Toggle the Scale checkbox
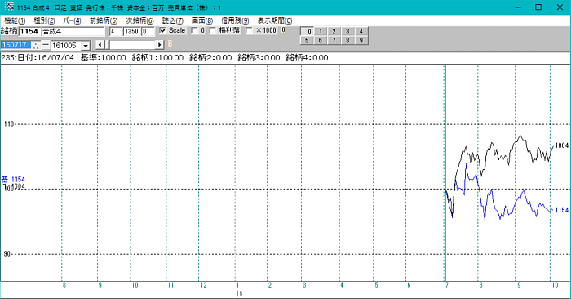The width and height of the screenshot is (571, 299). pyautogui.click(x=163, y=30)
